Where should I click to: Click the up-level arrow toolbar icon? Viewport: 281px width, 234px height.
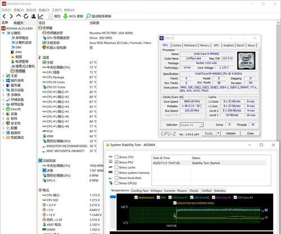[19, 16]
